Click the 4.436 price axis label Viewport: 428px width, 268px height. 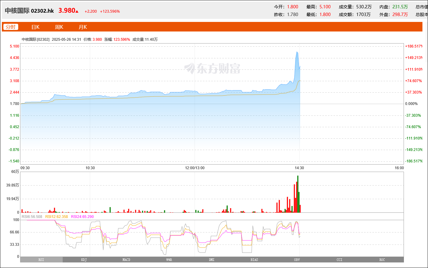click(x=14, y=58)
